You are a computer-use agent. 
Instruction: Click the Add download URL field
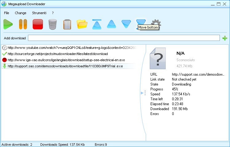tap(124, 38)
